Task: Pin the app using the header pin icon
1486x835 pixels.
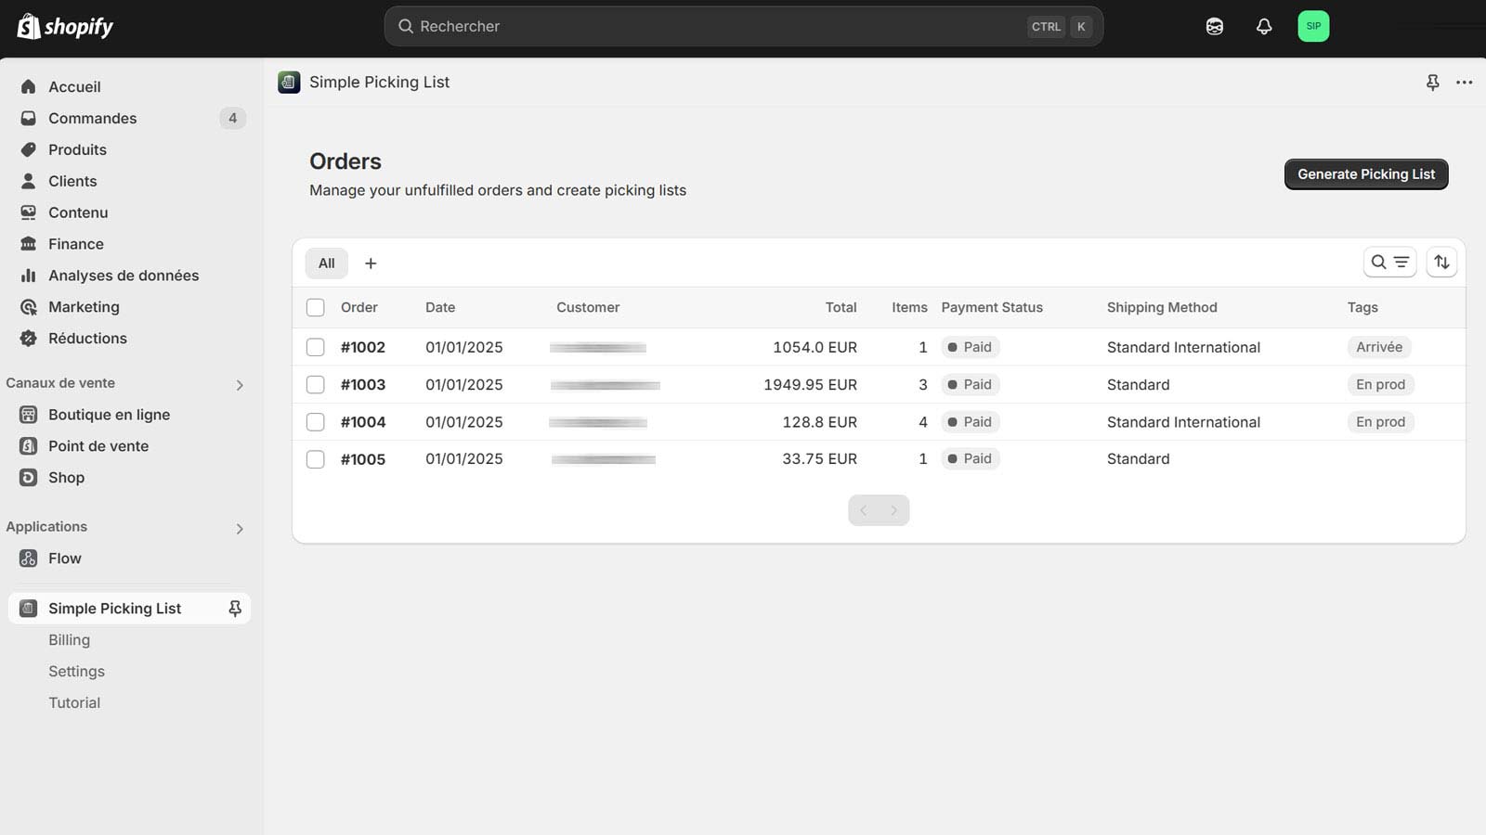Action: click(1432, 83)
